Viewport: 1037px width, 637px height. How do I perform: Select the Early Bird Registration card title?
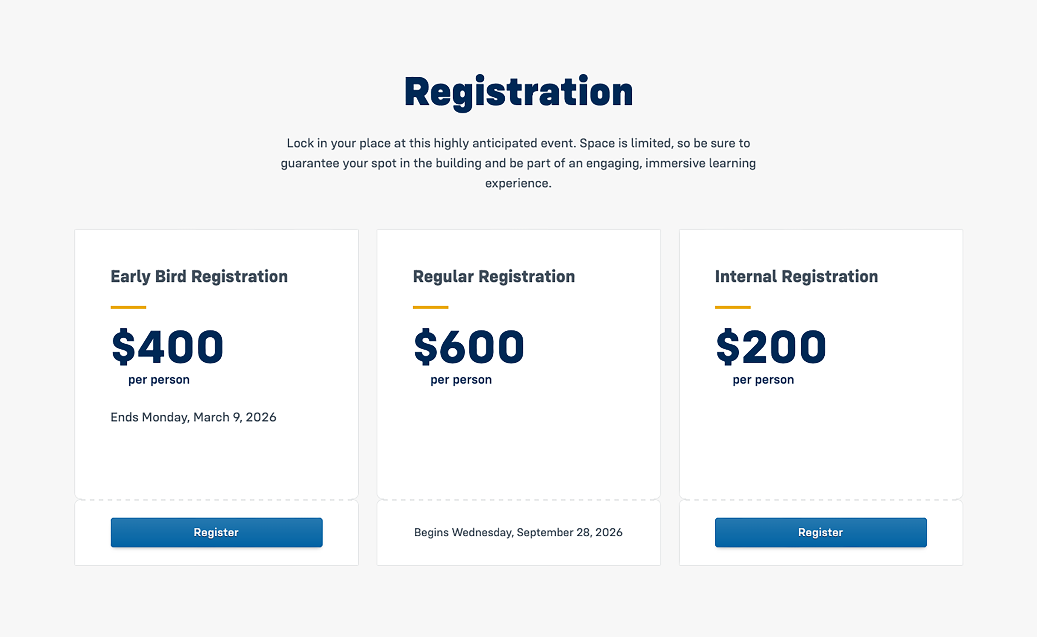(x=199, y=276)
